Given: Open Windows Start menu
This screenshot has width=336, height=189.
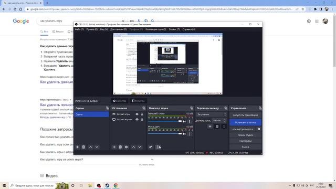Looking at the screenshot, I should [4, 185].
